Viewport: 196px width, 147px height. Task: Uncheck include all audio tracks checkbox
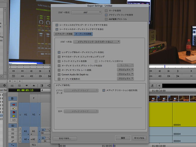click(57, 29)
